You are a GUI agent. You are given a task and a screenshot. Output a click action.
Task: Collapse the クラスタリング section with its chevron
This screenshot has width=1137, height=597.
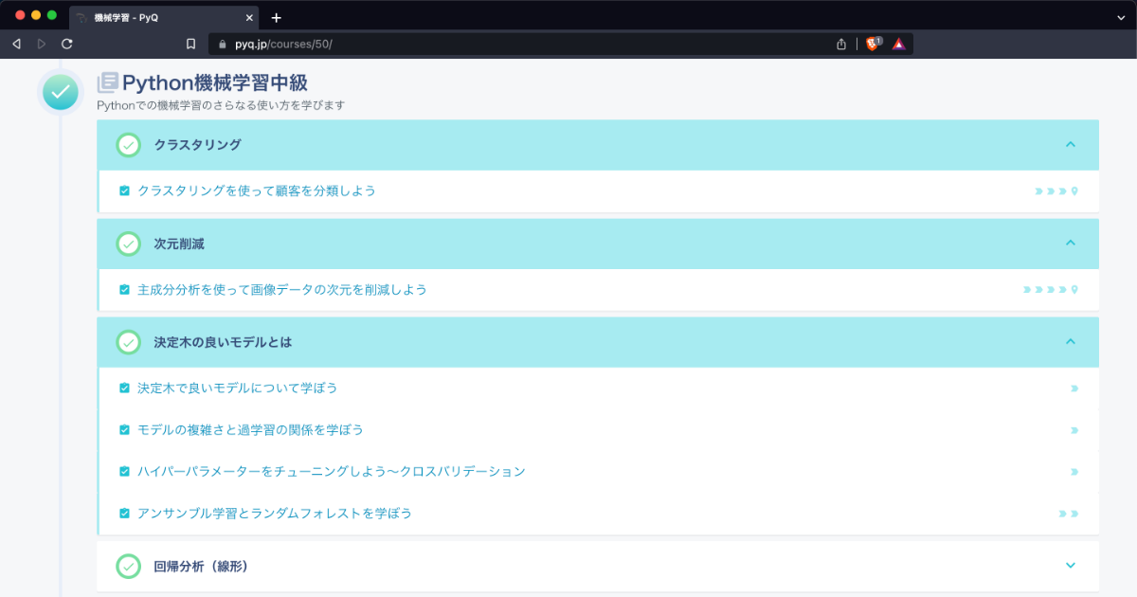click(x=1071, y=145)
